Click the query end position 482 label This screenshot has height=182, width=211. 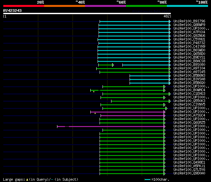point(166,16)
